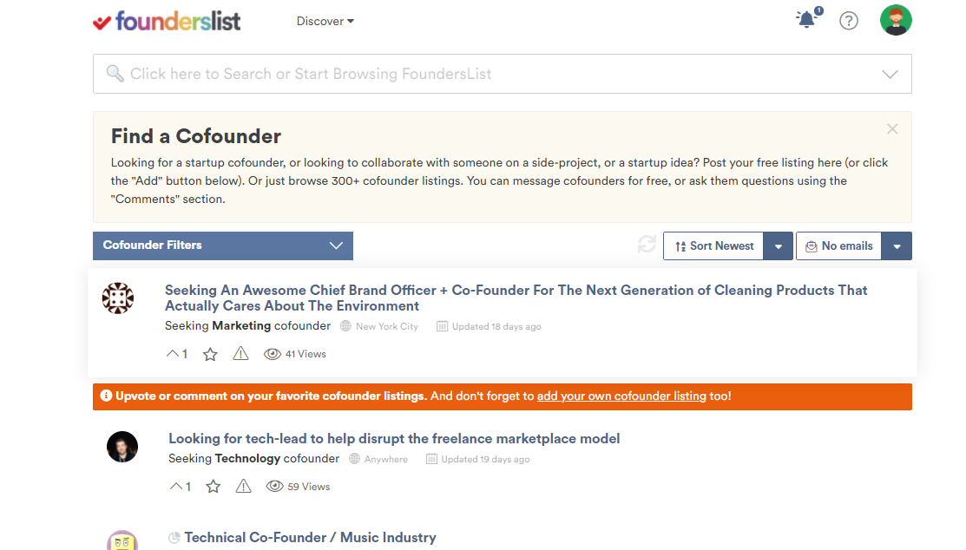Star the Chief Brand Officer listing
Image resolution: width=966 pixels, height=550 pixels.
coord(209,353)
